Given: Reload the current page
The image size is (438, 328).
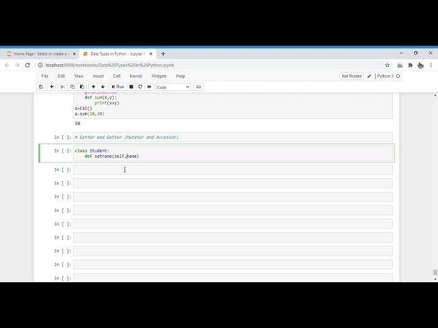Looking at the screenshot, I should [x=27, y=65].
